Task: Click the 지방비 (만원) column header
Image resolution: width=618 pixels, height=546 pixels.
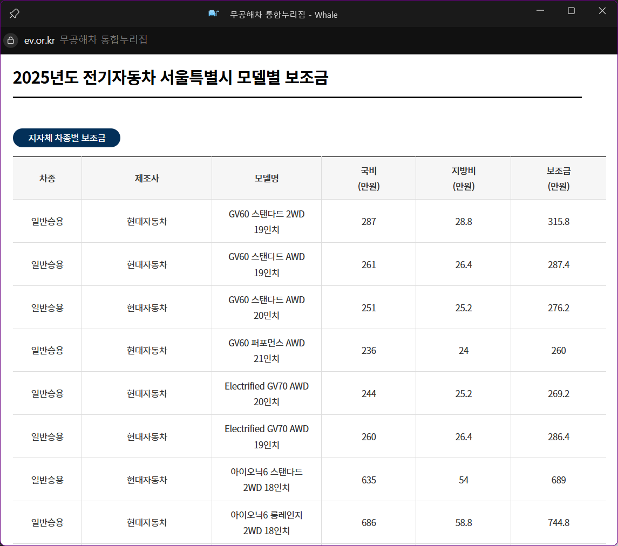Action: (464, 178)
